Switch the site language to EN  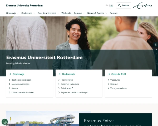pos(107,6)
